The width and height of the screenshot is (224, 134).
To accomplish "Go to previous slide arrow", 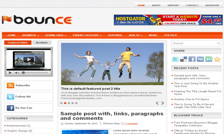I will click(157, 103).
